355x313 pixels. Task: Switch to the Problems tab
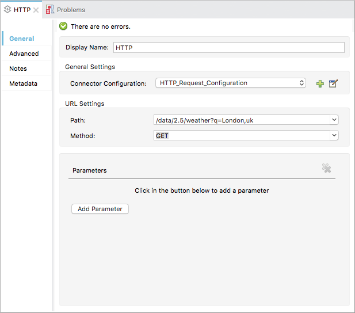pyautogui.click(x=70, y=10)
